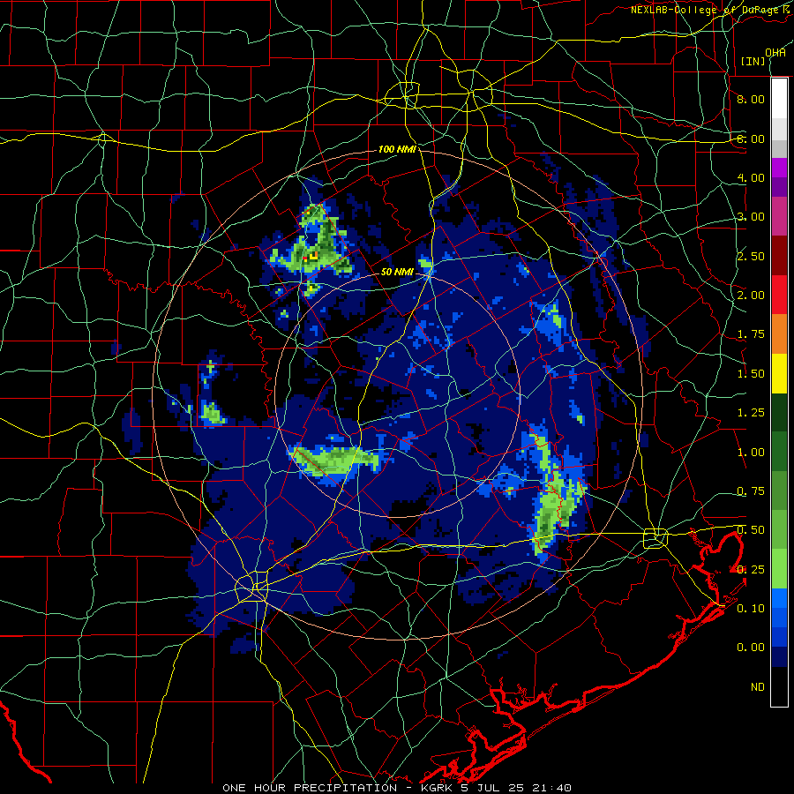
Task: Select the 1.00 legend value
Action: pos(751,453)
